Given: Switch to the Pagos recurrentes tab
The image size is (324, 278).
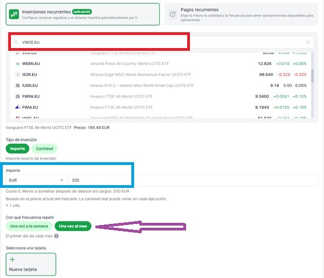Looking at the screenshot, I should [241, 14].
